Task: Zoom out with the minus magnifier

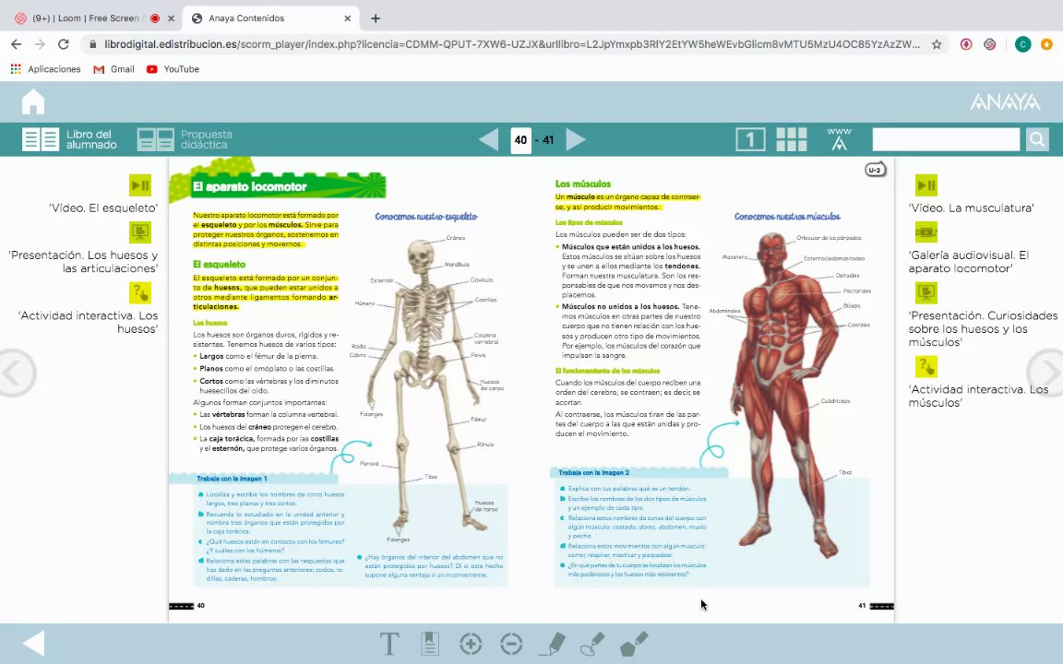Action: (511, 644)
